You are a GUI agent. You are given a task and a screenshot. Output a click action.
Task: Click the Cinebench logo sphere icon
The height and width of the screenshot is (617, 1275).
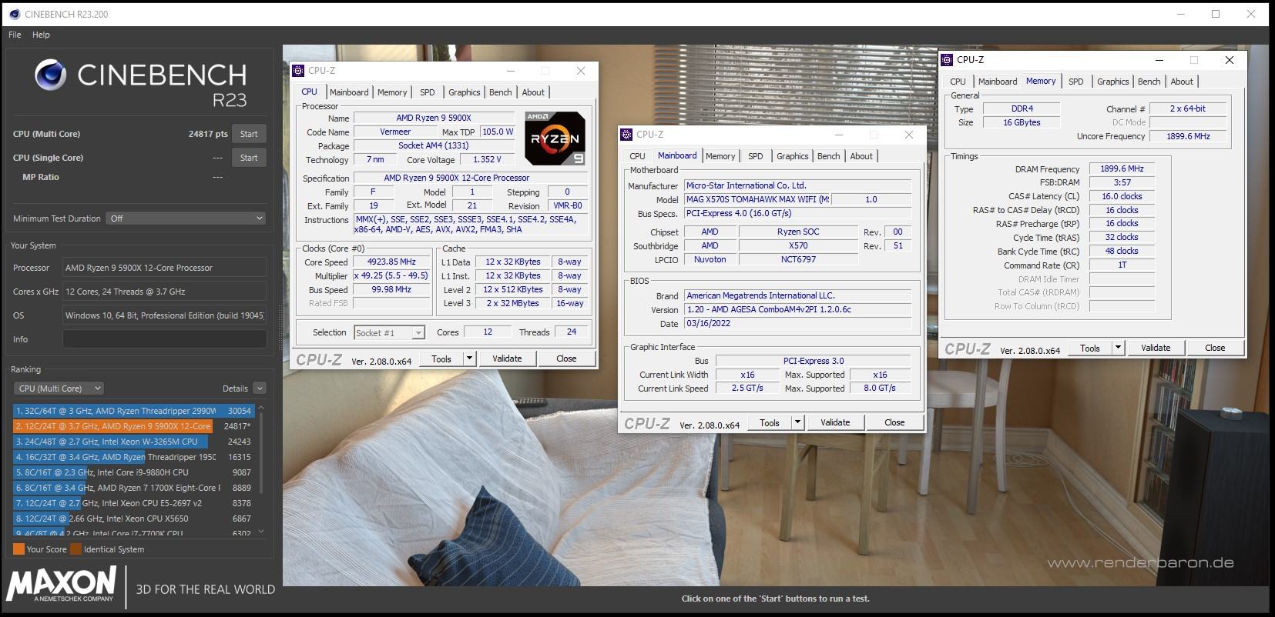(x=51, y=75)
